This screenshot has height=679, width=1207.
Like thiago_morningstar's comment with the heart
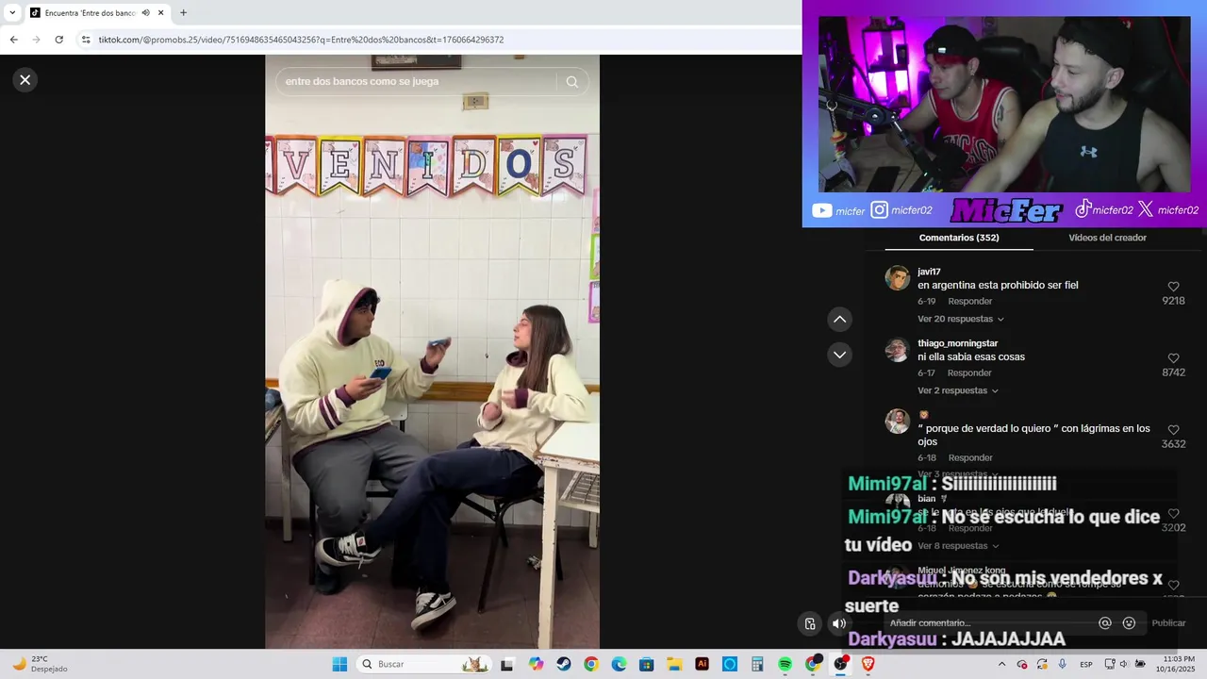[x=1173, y=358]
